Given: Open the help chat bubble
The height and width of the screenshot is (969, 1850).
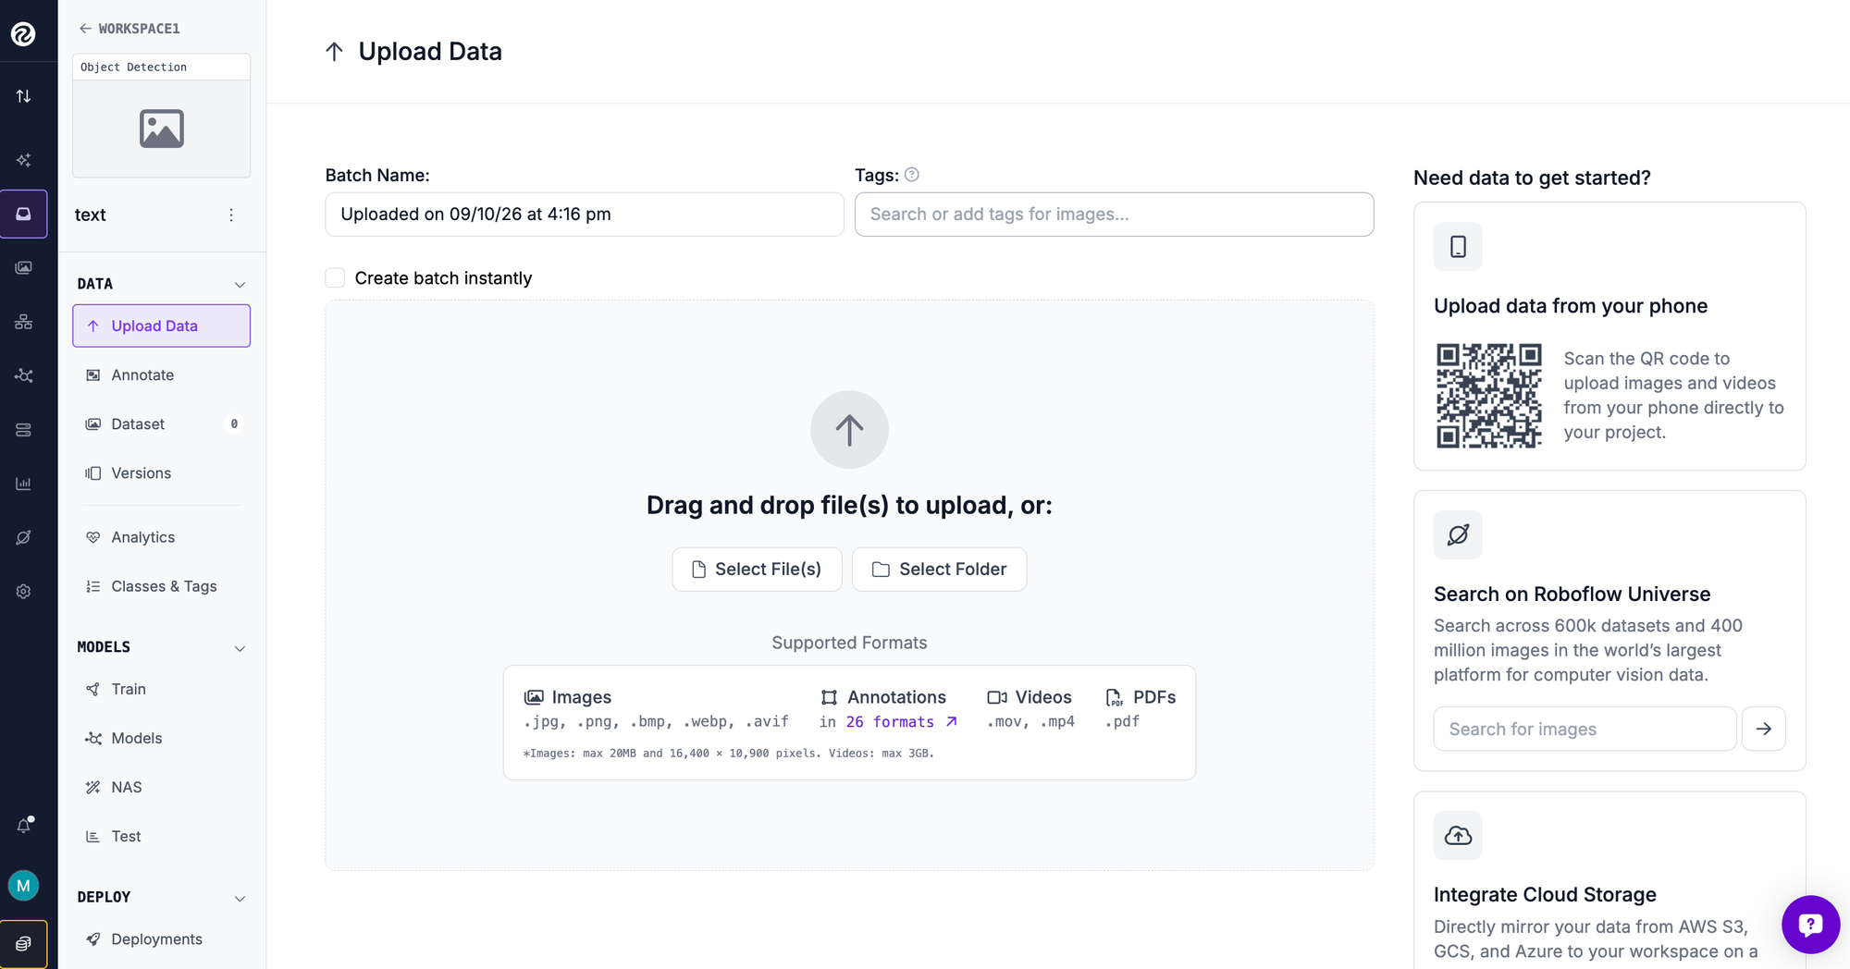Looking at the screenshot, I should pyautogui.click(x=1810, y=924).
